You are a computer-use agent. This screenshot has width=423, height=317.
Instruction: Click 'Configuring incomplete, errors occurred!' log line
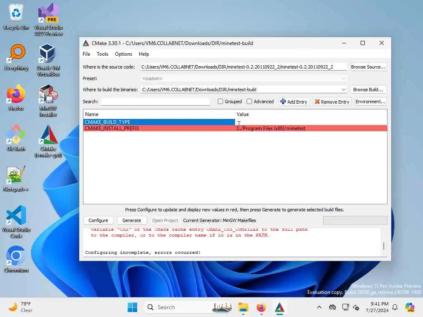143,253
